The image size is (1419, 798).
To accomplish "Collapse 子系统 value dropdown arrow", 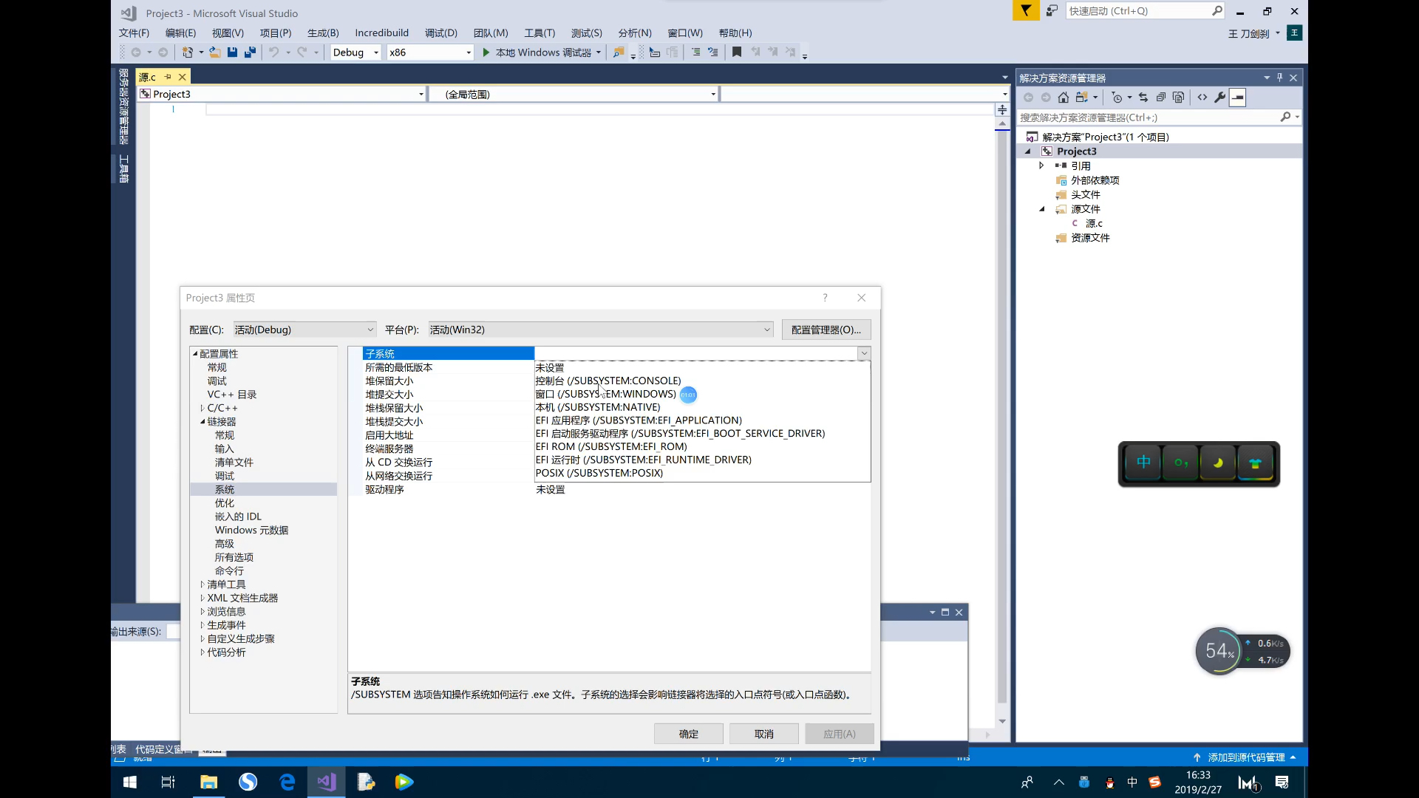I will click(864, 353).
